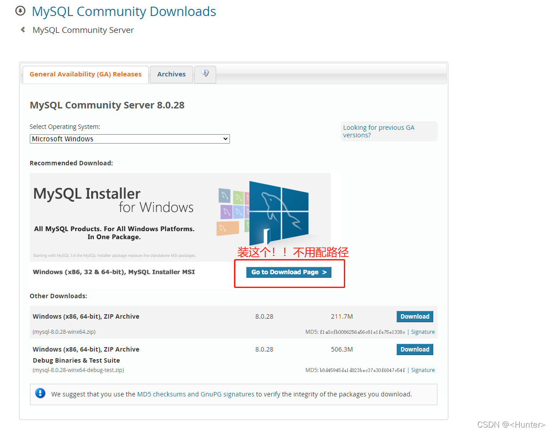Open the information icon tab

click(x=205, y=74)
